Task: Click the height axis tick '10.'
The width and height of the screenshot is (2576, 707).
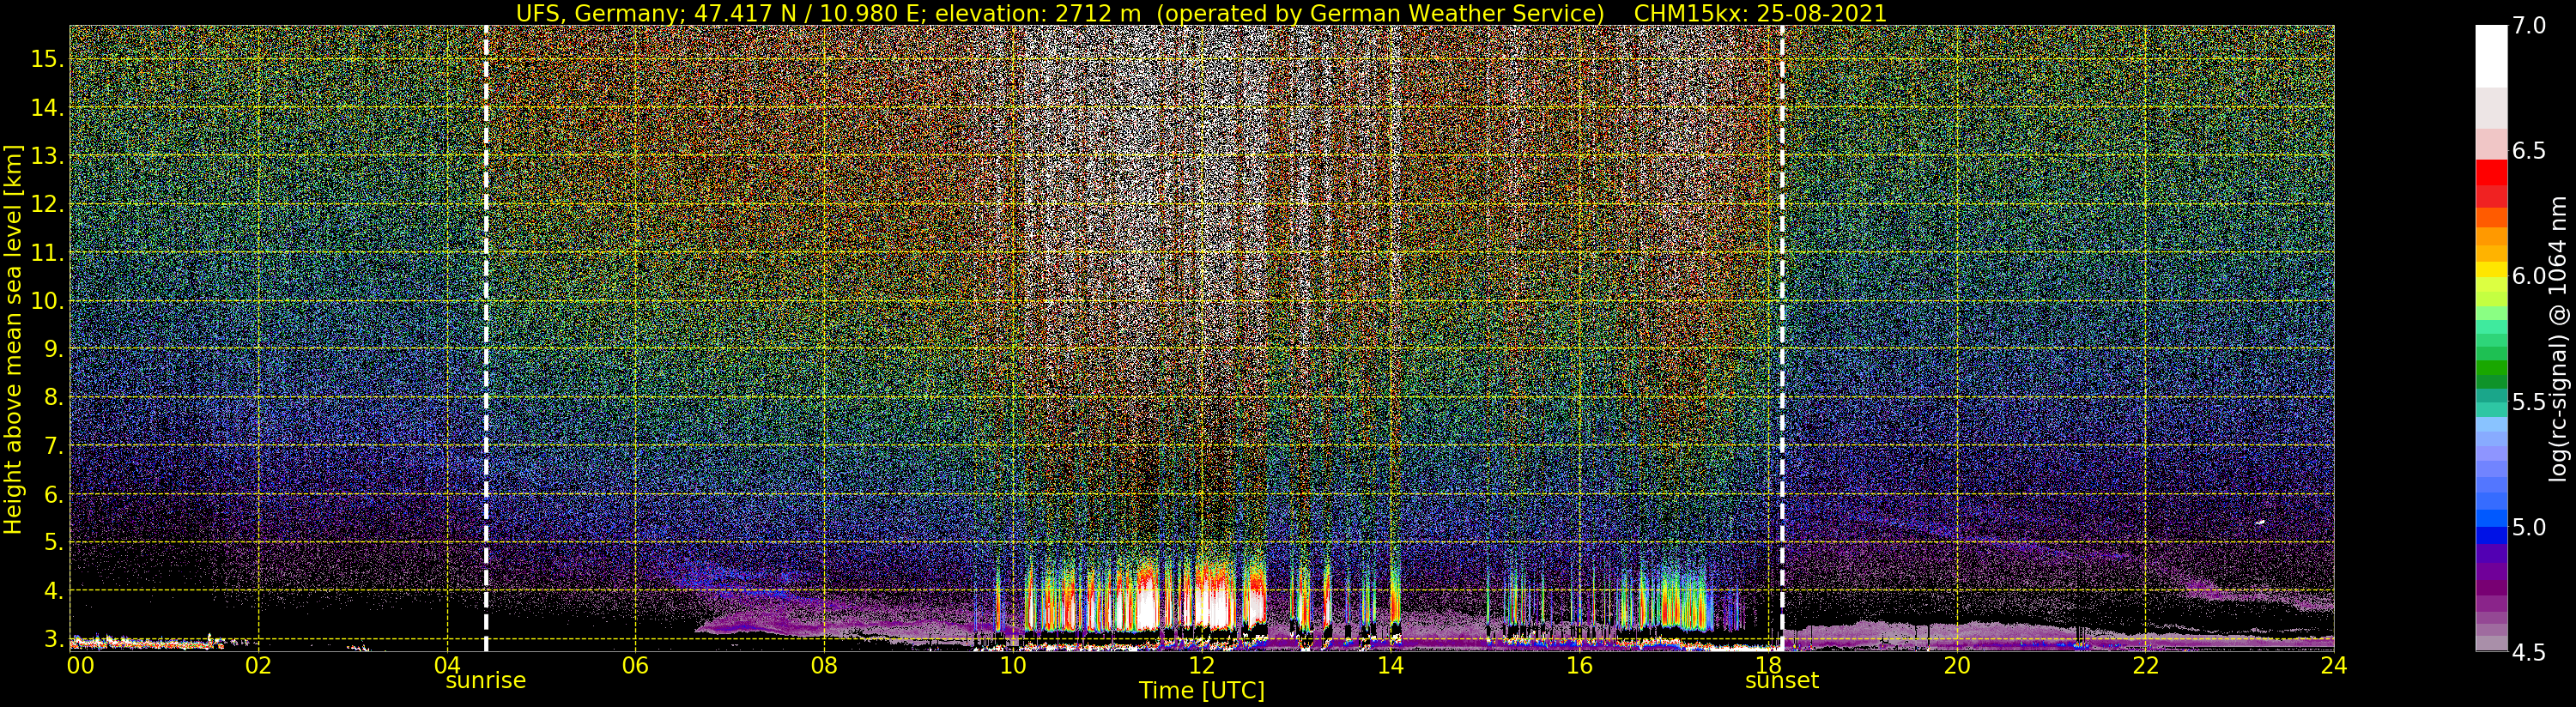Action: pyautogui.click(x=46, y=301)
